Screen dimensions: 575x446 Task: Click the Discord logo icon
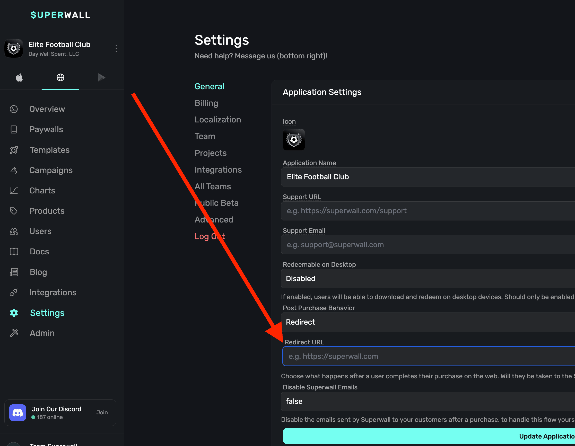coord(18,412)
